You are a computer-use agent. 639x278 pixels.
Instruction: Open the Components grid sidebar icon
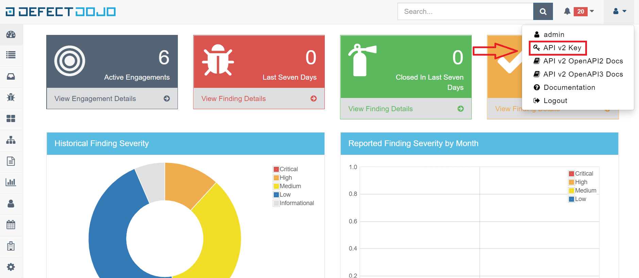pyautogui.click(x=11, y=119)
